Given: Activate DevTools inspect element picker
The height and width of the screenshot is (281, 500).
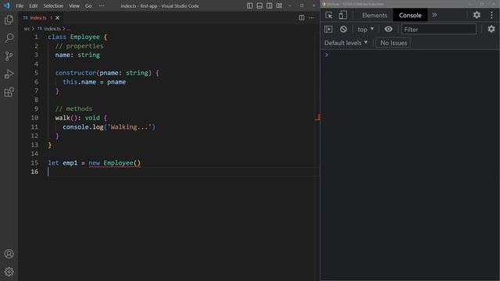Looking at the screenshot, I should pyautogui.click(x=329, y=15).
